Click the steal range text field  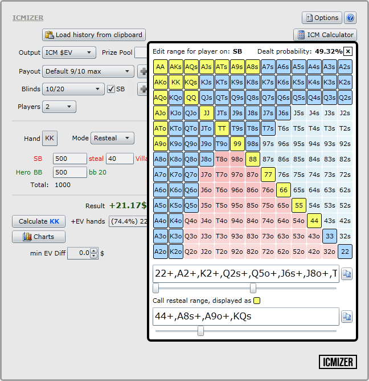246,274
